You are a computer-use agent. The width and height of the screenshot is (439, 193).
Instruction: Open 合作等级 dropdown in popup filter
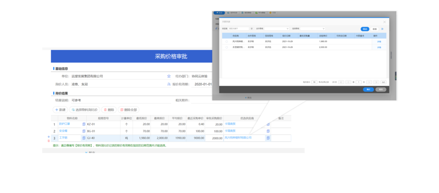[277, 29]
